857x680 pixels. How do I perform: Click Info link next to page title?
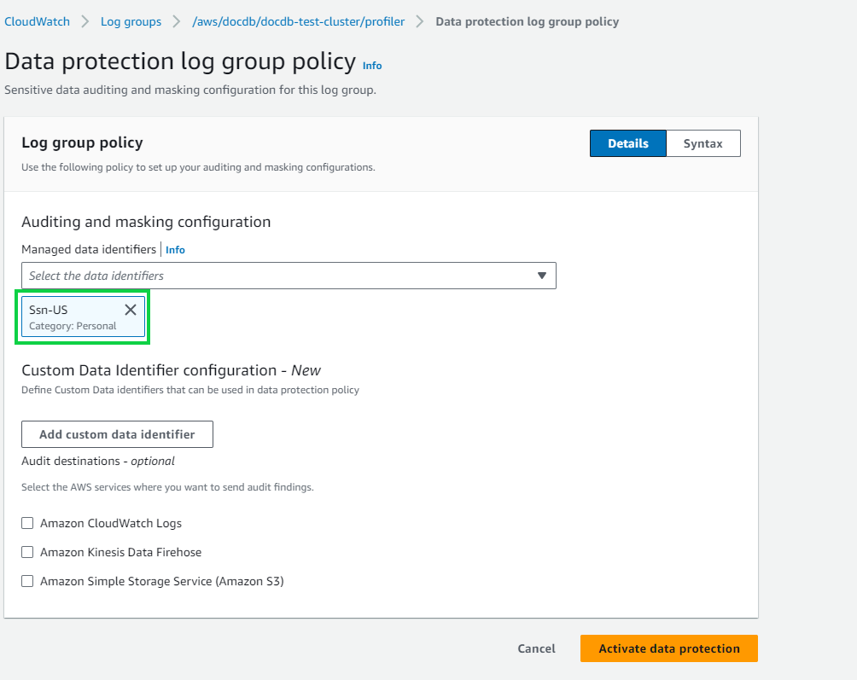(372, 66)
